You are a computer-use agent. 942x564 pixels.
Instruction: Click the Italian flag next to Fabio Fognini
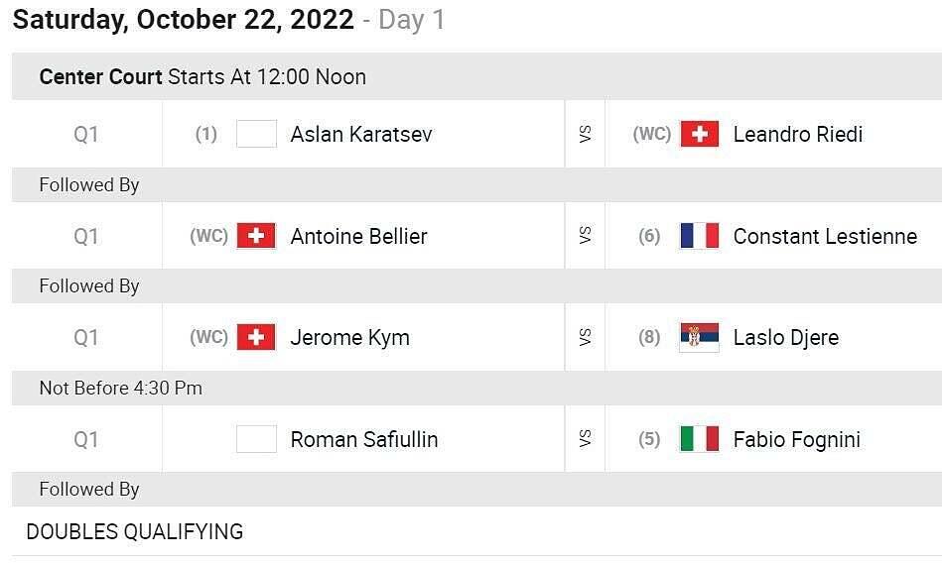pos(699,439)
